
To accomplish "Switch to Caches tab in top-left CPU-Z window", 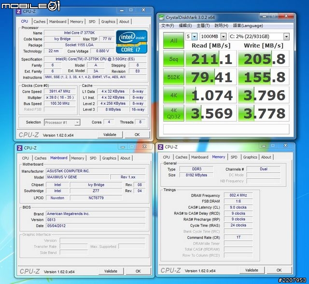I will point(40,21).
